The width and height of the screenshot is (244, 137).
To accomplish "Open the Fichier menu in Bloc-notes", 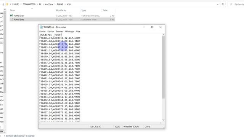I will click(x=42, y=32).
